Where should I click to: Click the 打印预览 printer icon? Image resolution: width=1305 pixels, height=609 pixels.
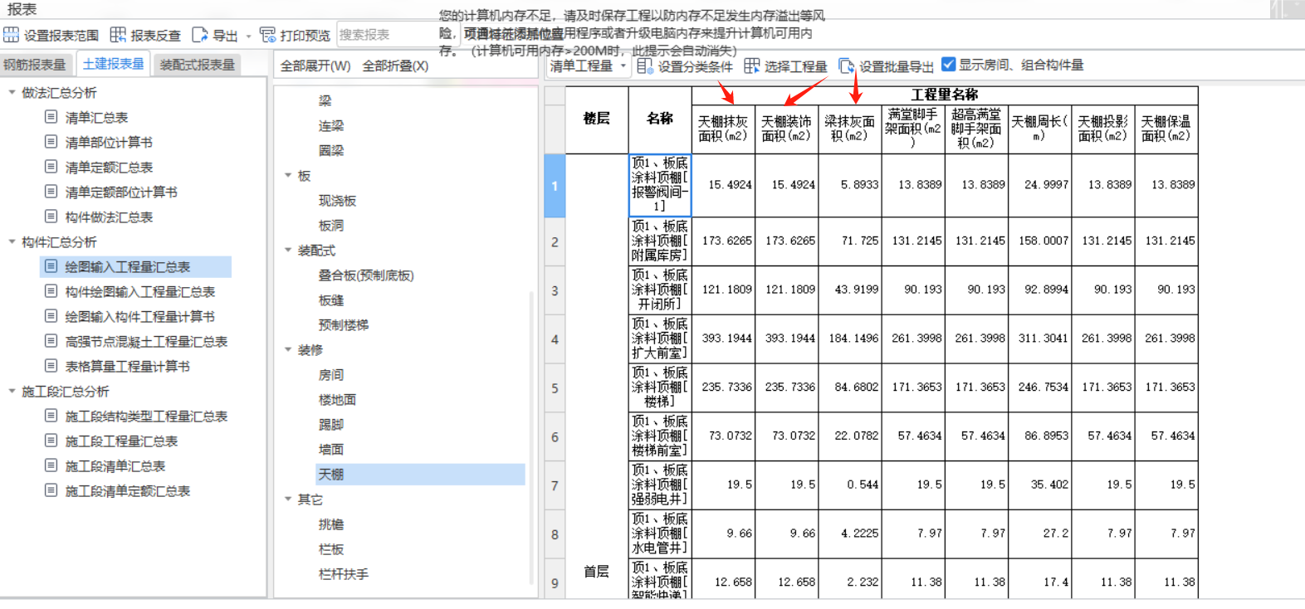point(267,35)
